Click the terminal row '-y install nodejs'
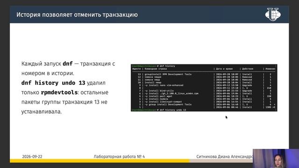 coord(204,99)
